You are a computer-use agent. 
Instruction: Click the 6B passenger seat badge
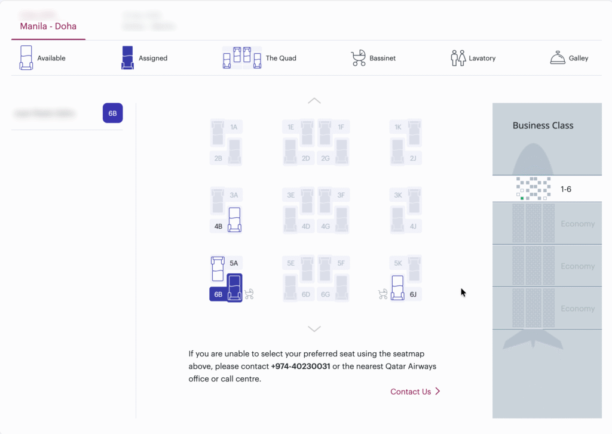click(x=112, y=113)
